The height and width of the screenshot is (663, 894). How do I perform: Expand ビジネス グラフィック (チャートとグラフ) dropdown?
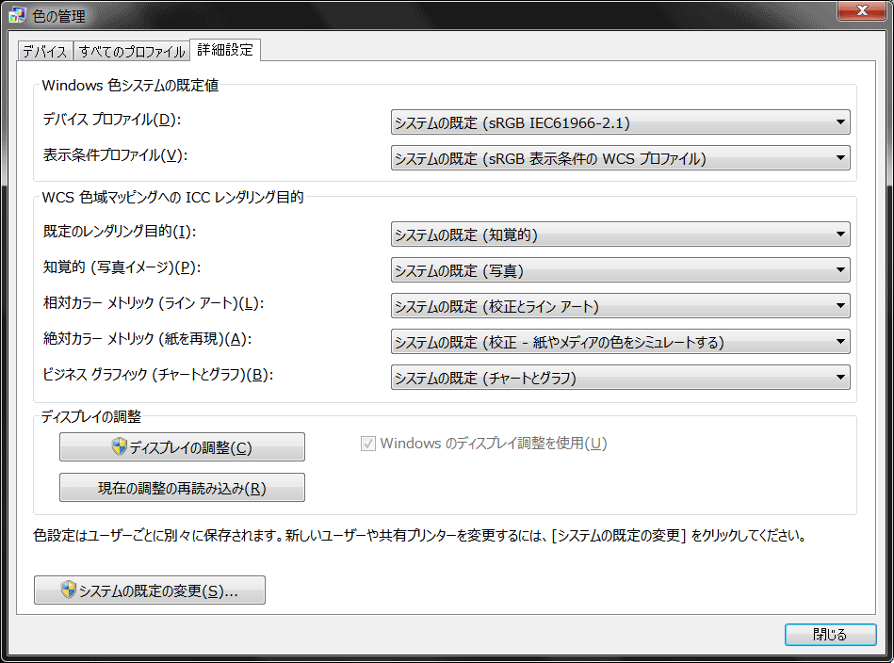(620, 378)
